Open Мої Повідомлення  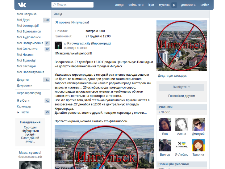[30, 43]
